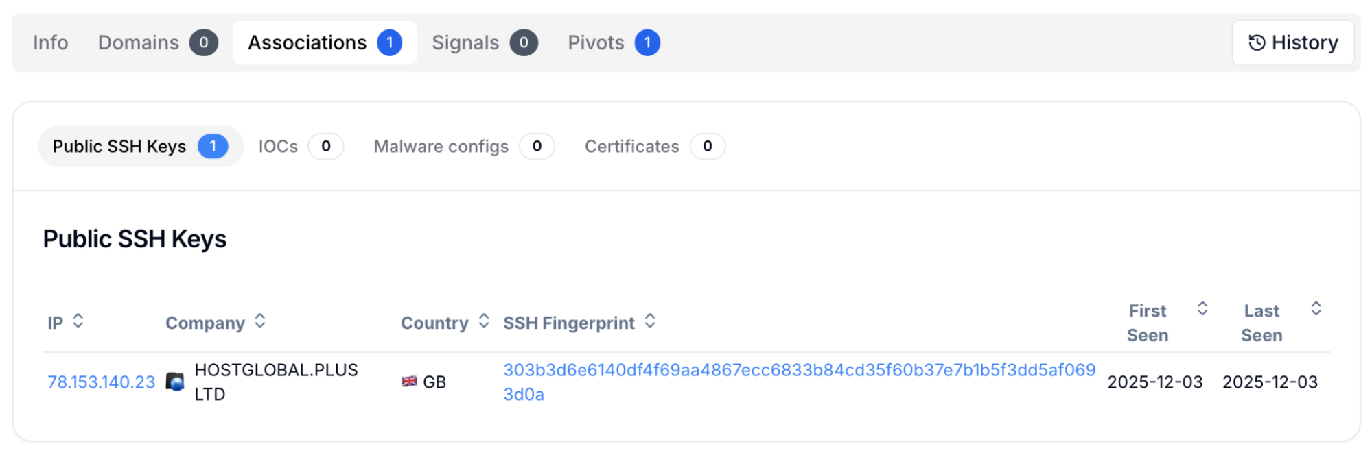Sort by First Seen date arrows
Image resolution: width=1372 pixels, height=457 pixels.
1202,309
